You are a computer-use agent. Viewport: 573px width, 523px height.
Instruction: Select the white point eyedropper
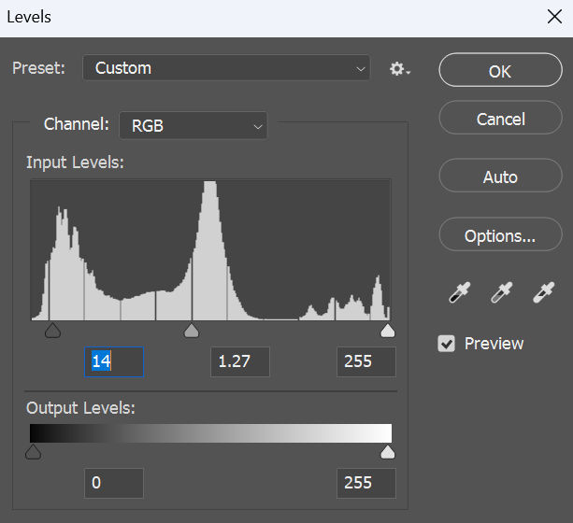544,292
